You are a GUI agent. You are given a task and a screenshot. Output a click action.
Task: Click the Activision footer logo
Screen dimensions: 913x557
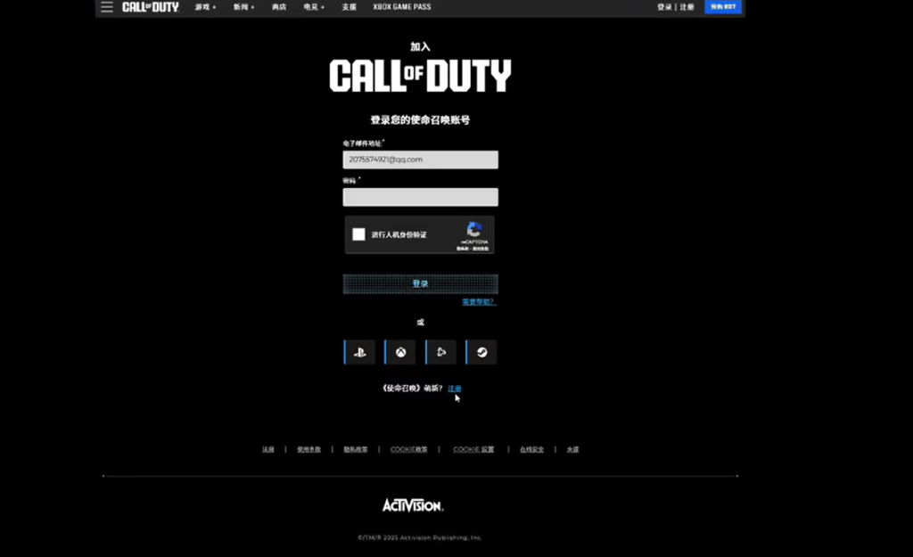tap(413, 505)
